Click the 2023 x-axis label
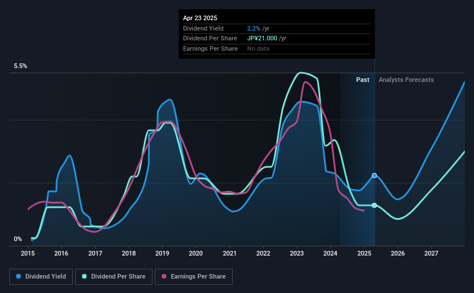Viewport: 474px width, 293px height. click(x=297, y=253)
